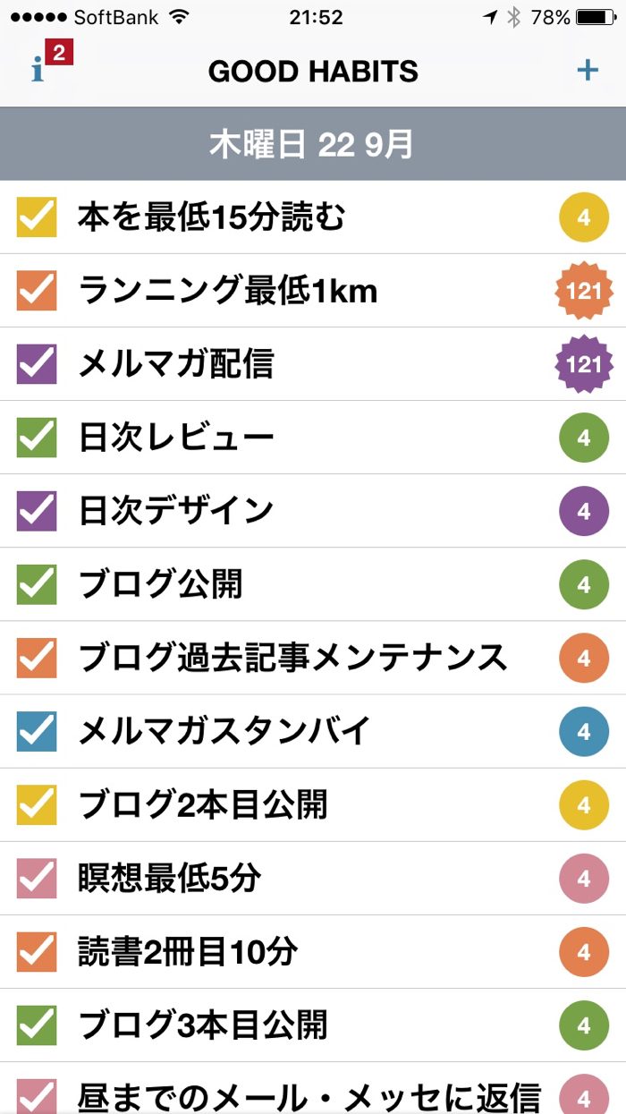The width and height of the screenshot is (626, 1114).
Task: Uncheck the ブログ公開 checkbox
Action: pyautogui.click(x=37, y=584)
